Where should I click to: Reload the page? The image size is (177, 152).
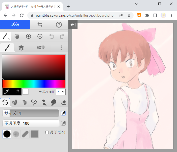pos(22,15)
